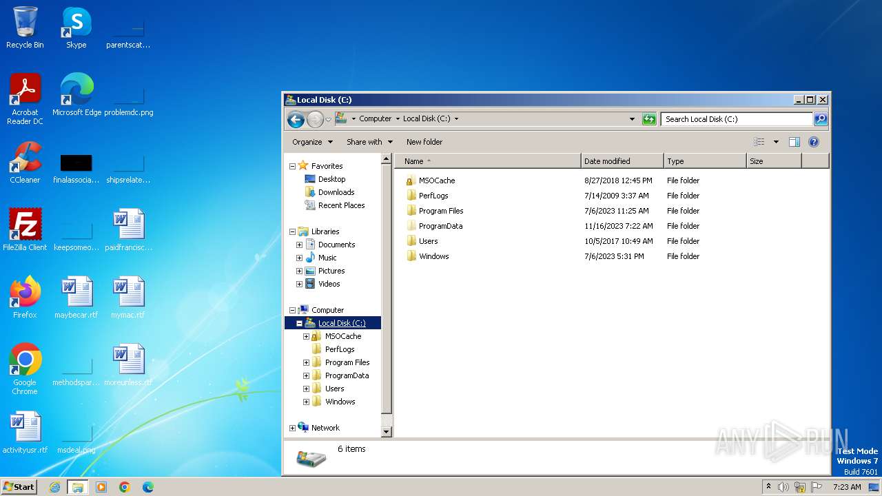This screenshot has width=882, height=496.
Task: Expand the Documents library node
Action: click(x=299, y=245)
